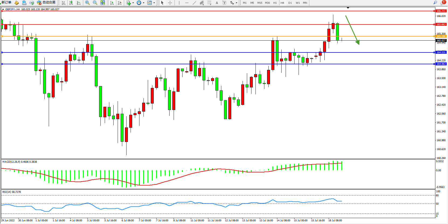The width and height of the screenshot is (448, 224).
Task: Enable Chart Shift toggle
Action: click(x=120, y=3)
